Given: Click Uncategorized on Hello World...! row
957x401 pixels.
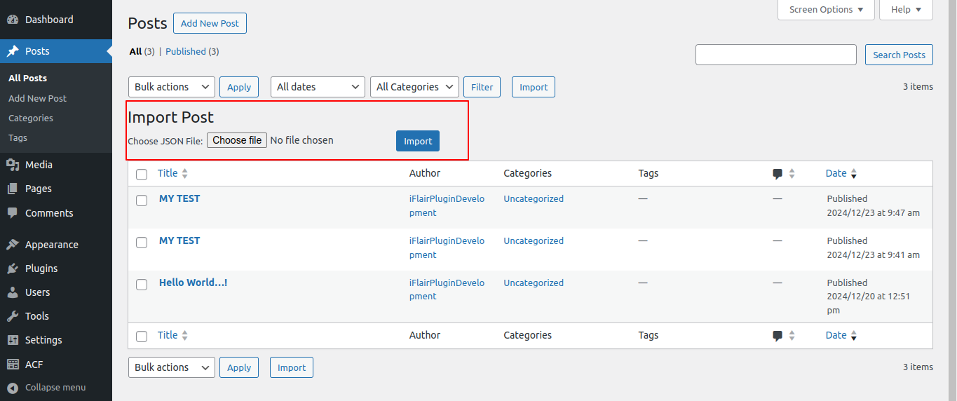Looking at the screenshot, I should coord(534,283).
